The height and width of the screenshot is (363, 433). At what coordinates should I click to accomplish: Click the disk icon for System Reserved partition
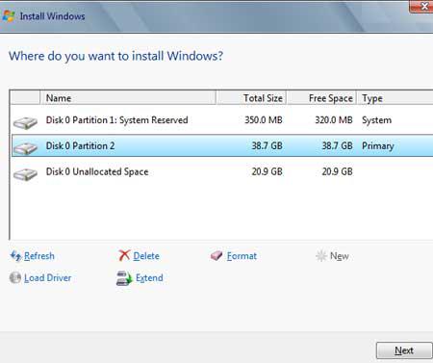[25, 123]
